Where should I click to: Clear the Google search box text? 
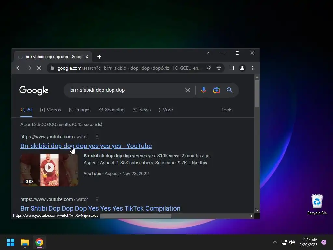[188, 90]
